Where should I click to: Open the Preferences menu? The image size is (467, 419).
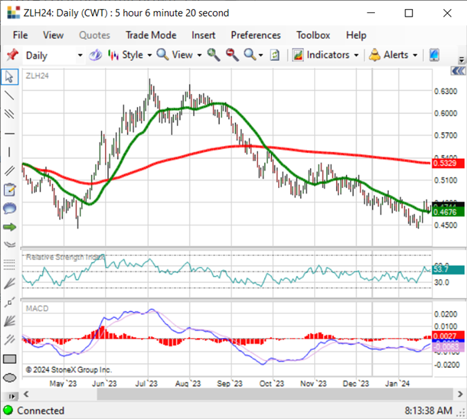click(x=256, y=35)
